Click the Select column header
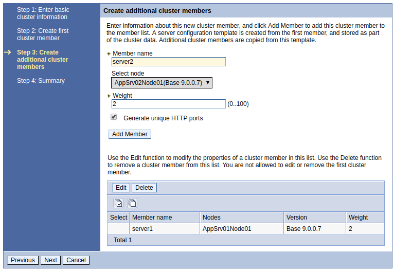The image size is (394, 271). [119, 218]
